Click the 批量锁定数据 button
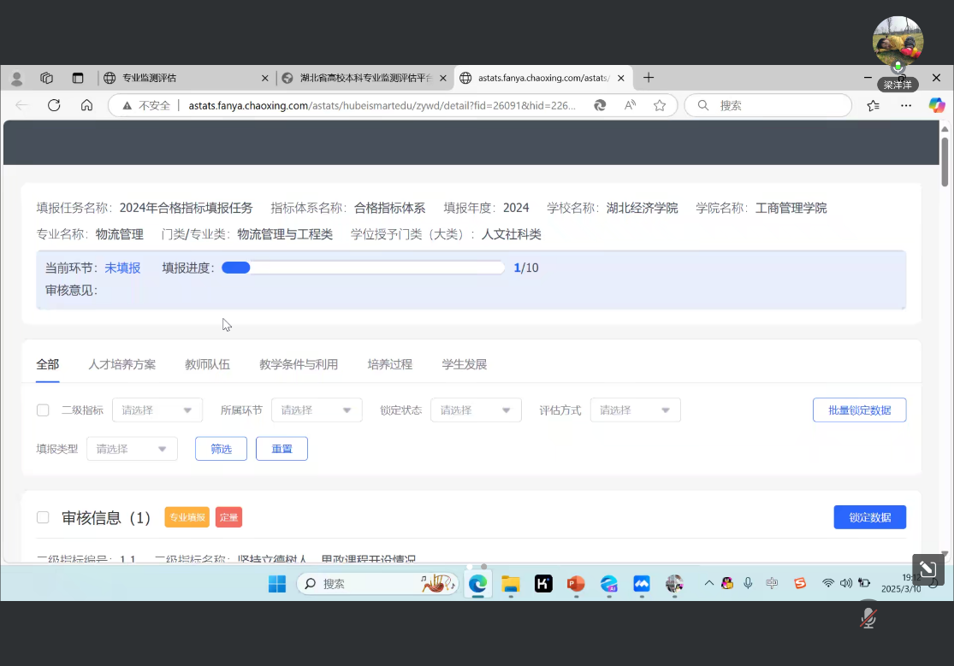Viewport: 954px width, 666px height. point(859,410)
